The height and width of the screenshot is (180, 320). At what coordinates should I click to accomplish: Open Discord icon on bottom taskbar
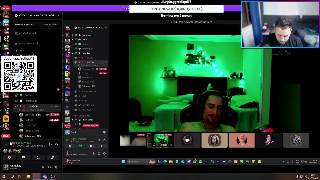tap(45, 177)
